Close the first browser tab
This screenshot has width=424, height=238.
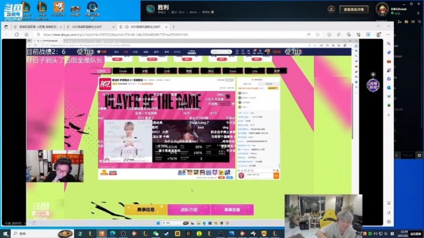click(x=60, y=27)
